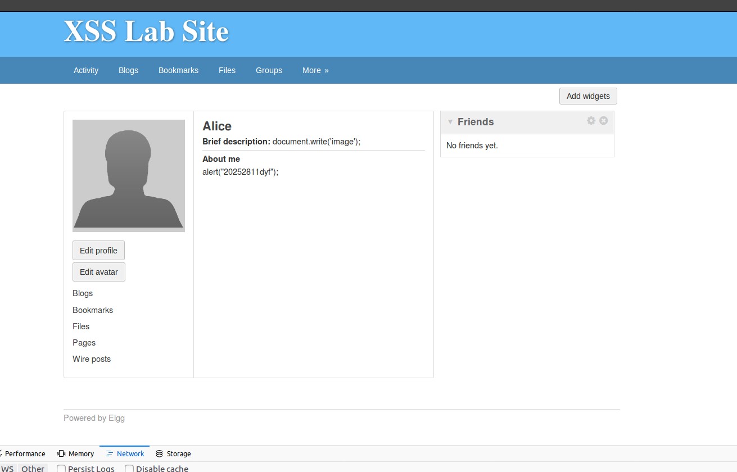The image size is (737, 472).
Task: Toggle the Disable cache checkbox
Action: [129, 469]
